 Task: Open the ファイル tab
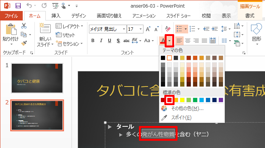11,16
